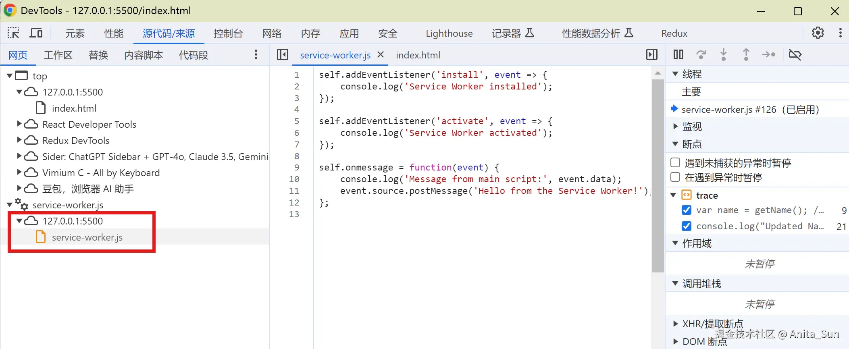The width and height of the screenshot is (849, 349).
Task: Click the top frame icon
Action: click(x=21, y=75)
